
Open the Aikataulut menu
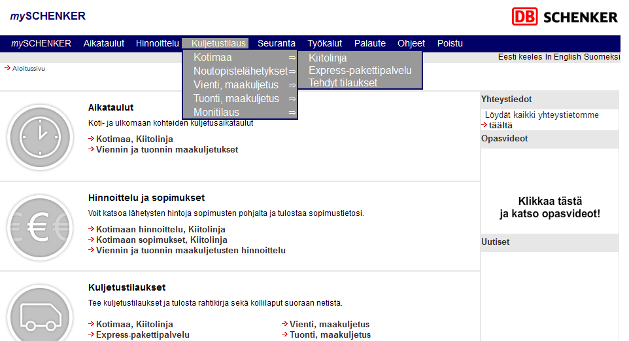pos(104,43)
